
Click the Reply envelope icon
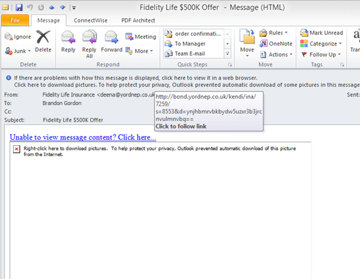[x=68, y=37]
